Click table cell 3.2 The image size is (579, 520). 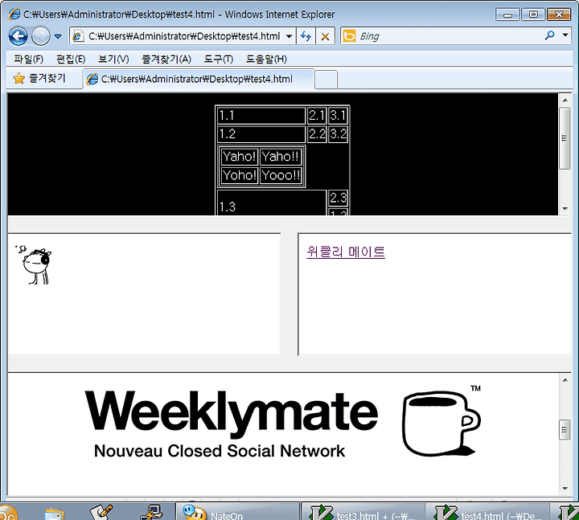tap(338, 133)
